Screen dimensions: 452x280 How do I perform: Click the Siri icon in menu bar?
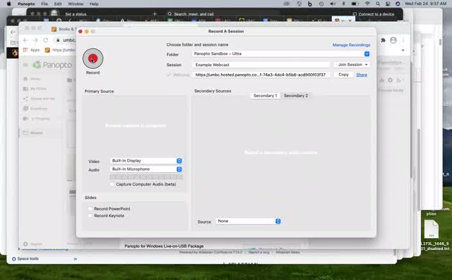coord(398,4)
